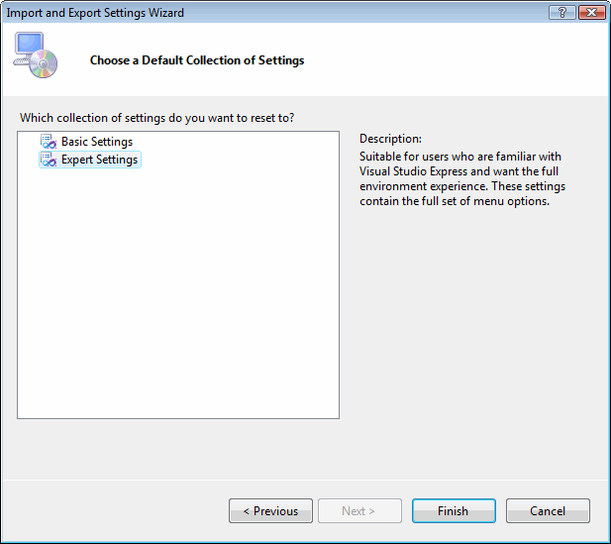Select the Expert Settings collection
The height and width of the screenshot is (544, 611).
click(x=99, y=160)
